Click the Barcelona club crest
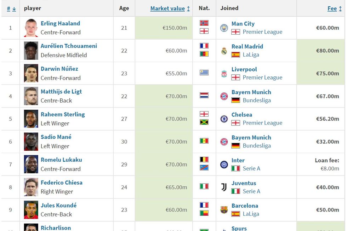The height and width of the screenshot is (231, 347). [x=224, y=210]
